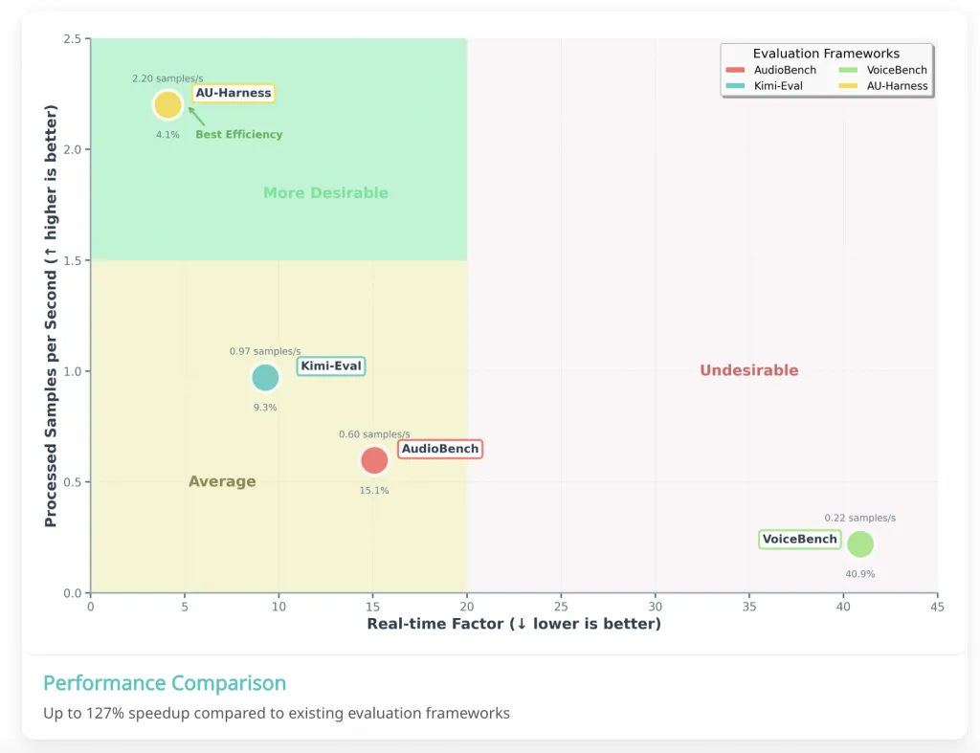
Task: Click the AU-Harness yellow legend swatch
Action: [x=847, y=86]
